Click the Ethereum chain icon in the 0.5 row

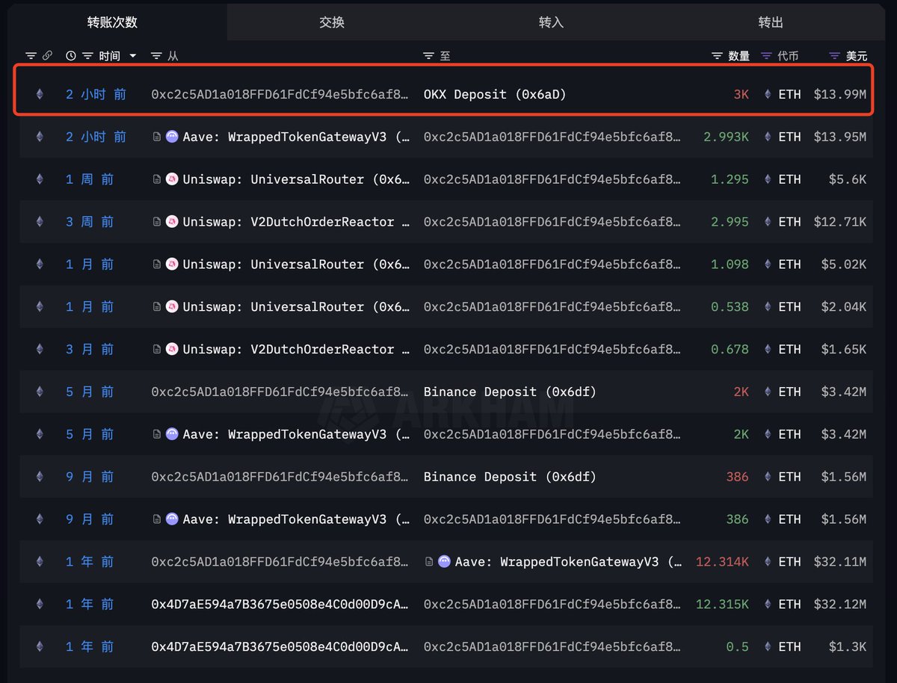tap(40, 647)
